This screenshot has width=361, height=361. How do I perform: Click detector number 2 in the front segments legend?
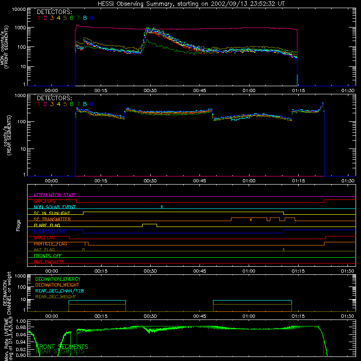click(46, 18)
